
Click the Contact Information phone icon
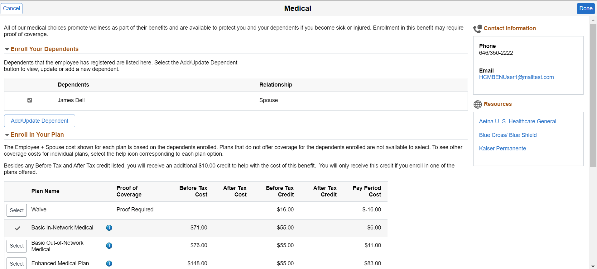pos(478,29)
